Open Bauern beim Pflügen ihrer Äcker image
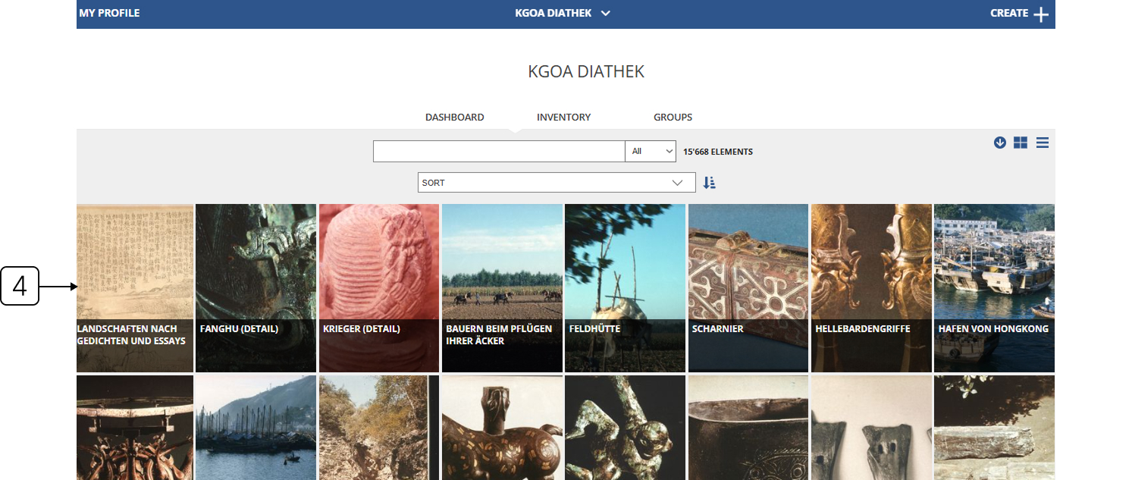This screenshot has height=480, width=1132. (x=502, y=287)
